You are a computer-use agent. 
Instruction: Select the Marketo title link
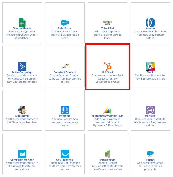point(150,116)
